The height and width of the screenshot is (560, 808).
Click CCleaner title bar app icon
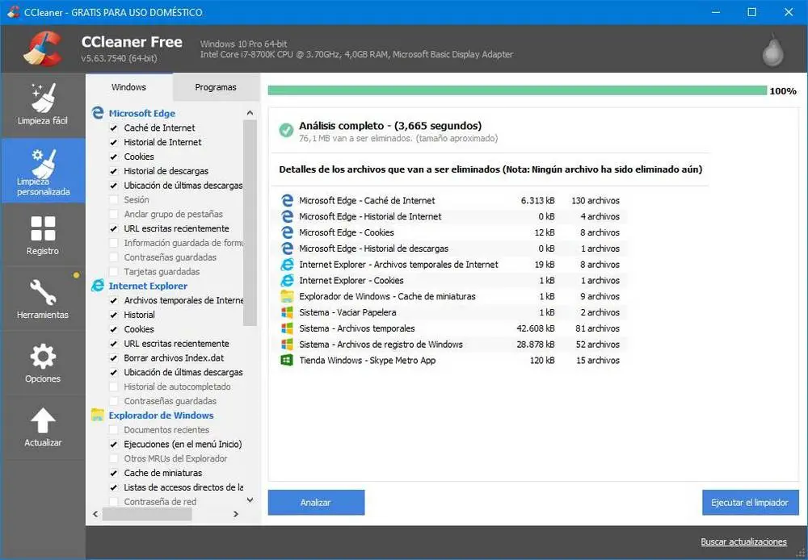[12, 12]
